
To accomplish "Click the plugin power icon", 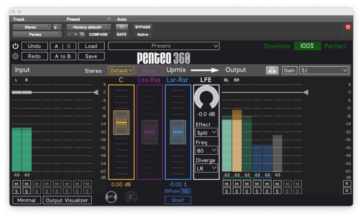I will [x=15, y=46].
